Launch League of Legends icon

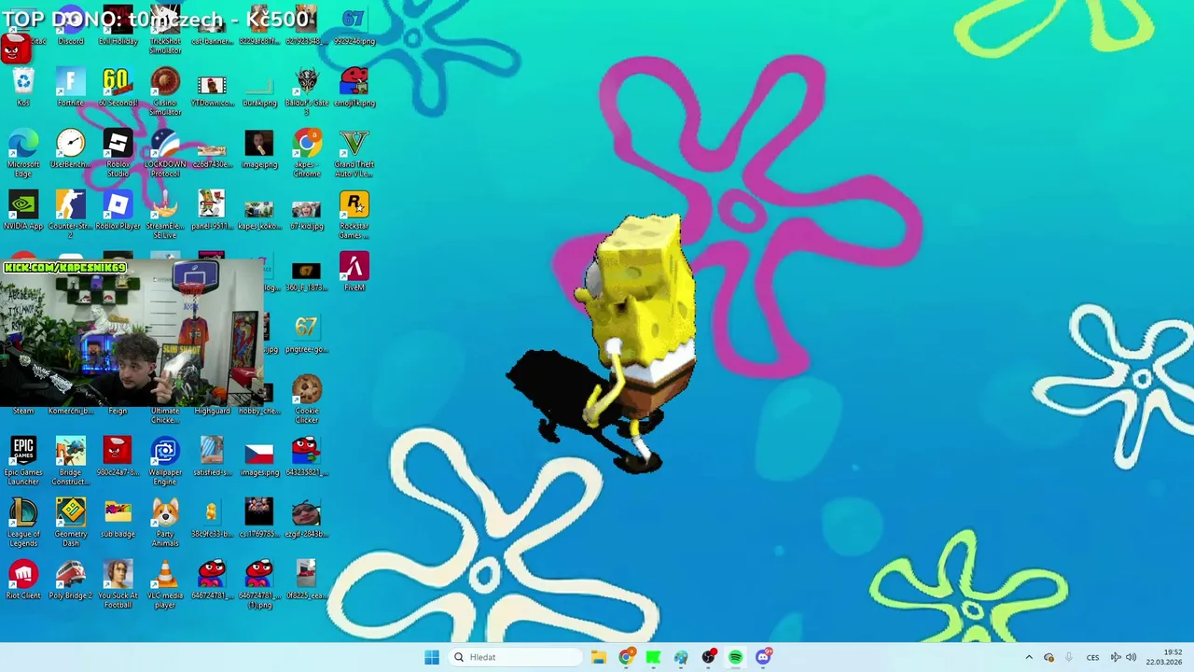23,522
